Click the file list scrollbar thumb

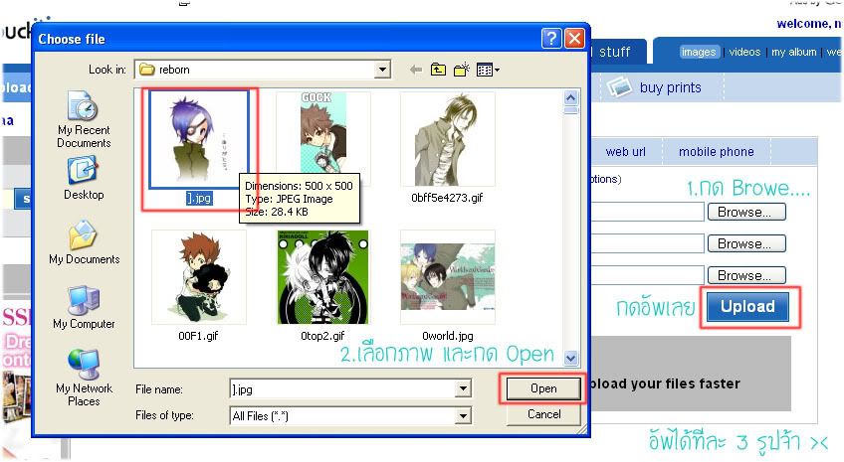(570, 110)
